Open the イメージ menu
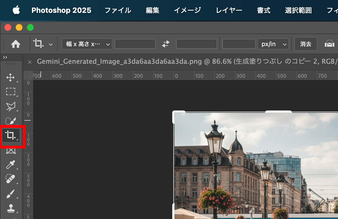The image size is (338, 219). (x=187, y=10)
